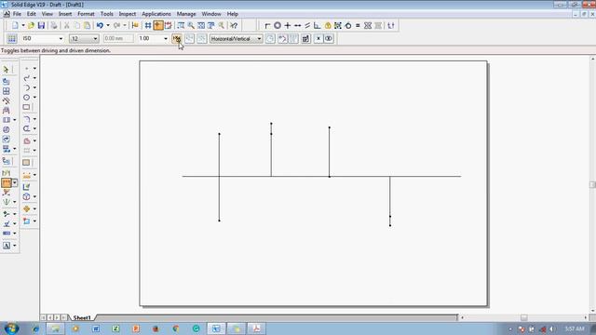Select the Curve drawing tool
This screenshot has width=596, height=335.
pos(26,78)
